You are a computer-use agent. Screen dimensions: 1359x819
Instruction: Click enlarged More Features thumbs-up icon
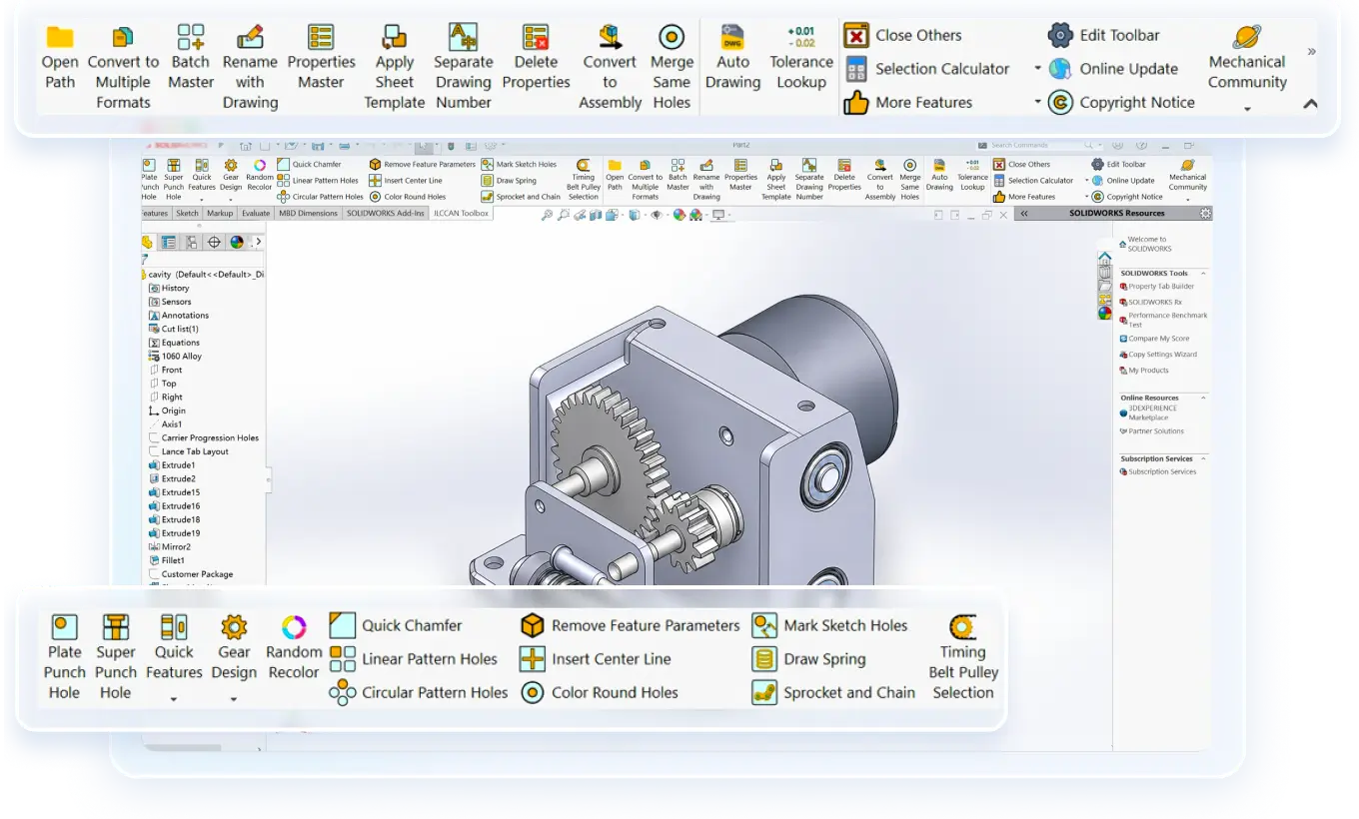(856, 102)
